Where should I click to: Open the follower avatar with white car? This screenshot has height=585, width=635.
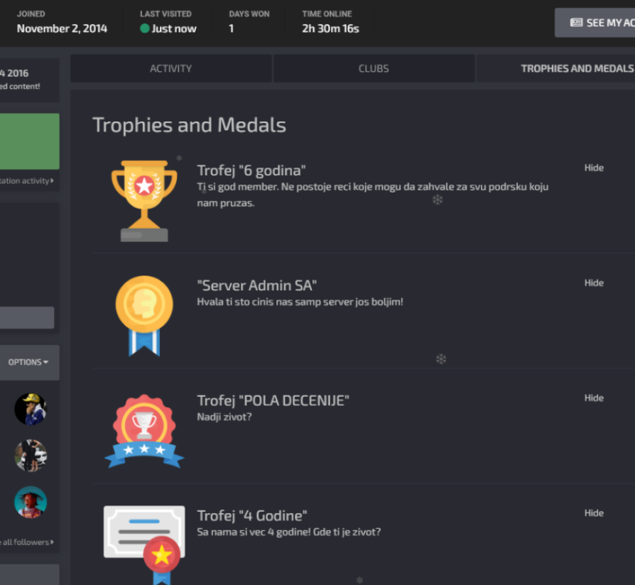coord(31,456)
